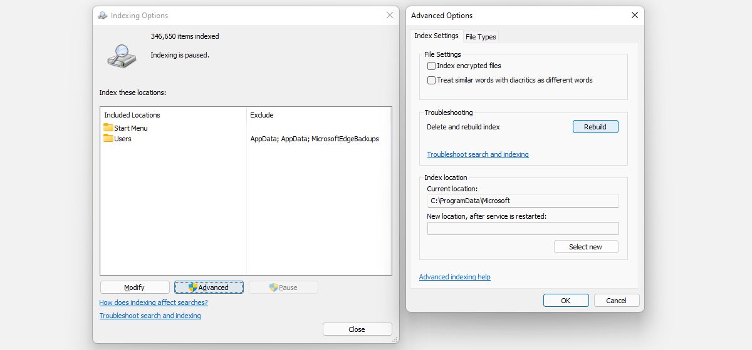Close the Advanced Options dialog with X

(634, 15)
